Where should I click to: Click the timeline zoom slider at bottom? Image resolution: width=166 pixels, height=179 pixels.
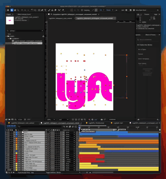click(x=87, y=172)
